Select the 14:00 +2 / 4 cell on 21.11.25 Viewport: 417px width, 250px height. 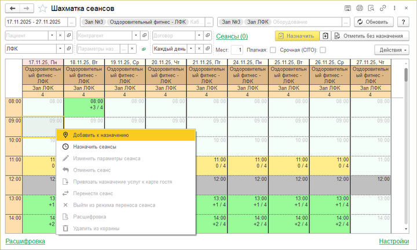pyautogui.click(x=207, y=224)
